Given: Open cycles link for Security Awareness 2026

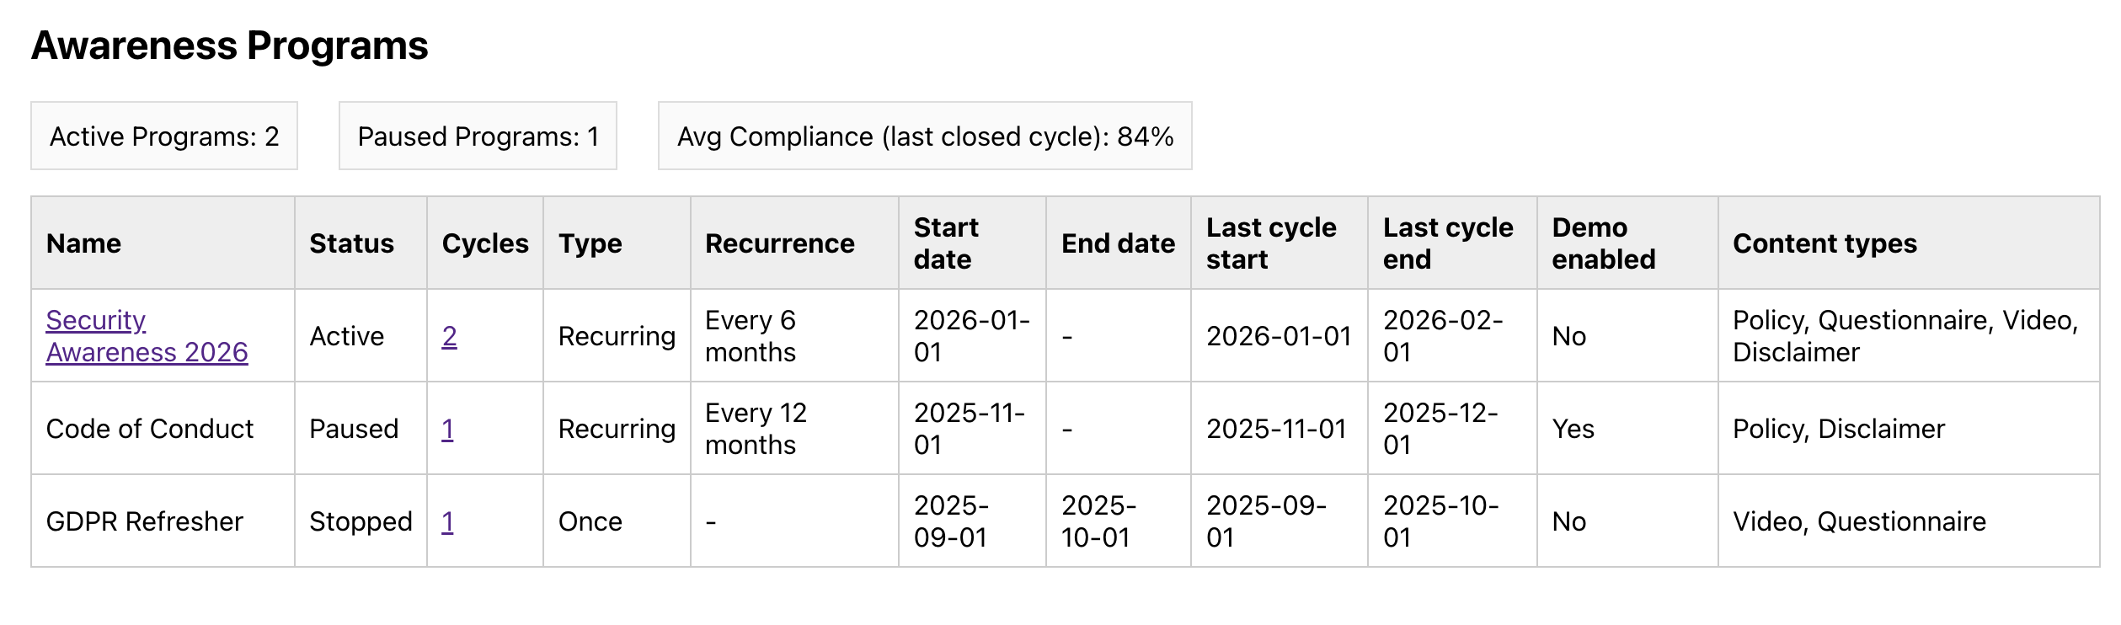Looking at the screenshot, I should click(450, 336).
